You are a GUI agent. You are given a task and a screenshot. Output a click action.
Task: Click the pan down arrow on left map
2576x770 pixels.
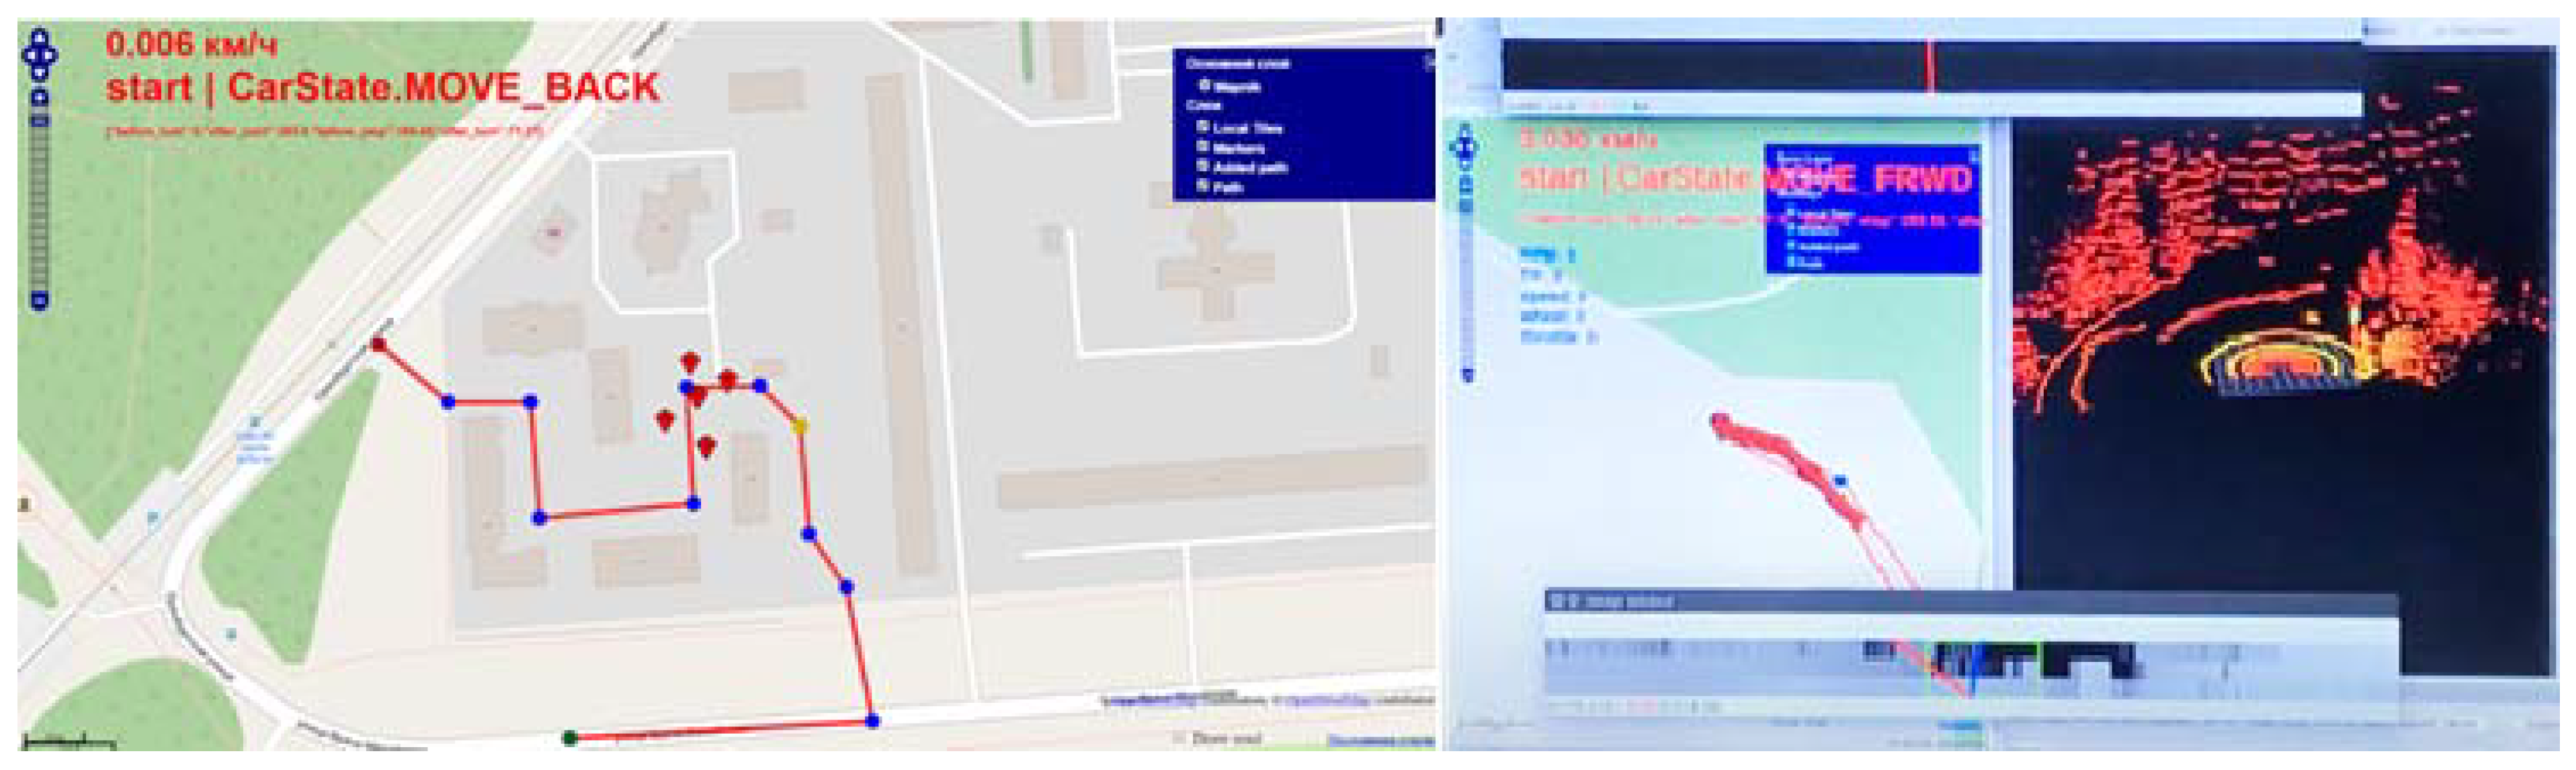pos(39,72)
